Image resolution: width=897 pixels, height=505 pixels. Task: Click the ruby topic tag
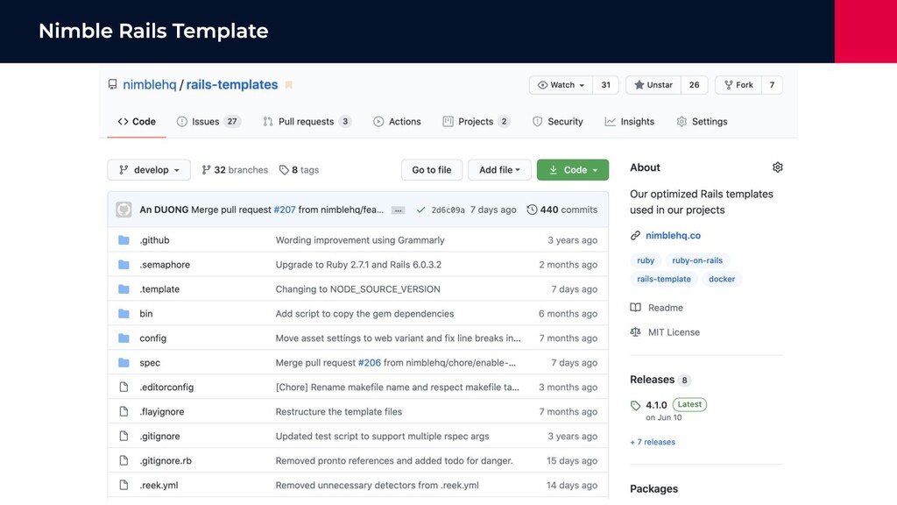pyautogui.click(x=646, y=260)
